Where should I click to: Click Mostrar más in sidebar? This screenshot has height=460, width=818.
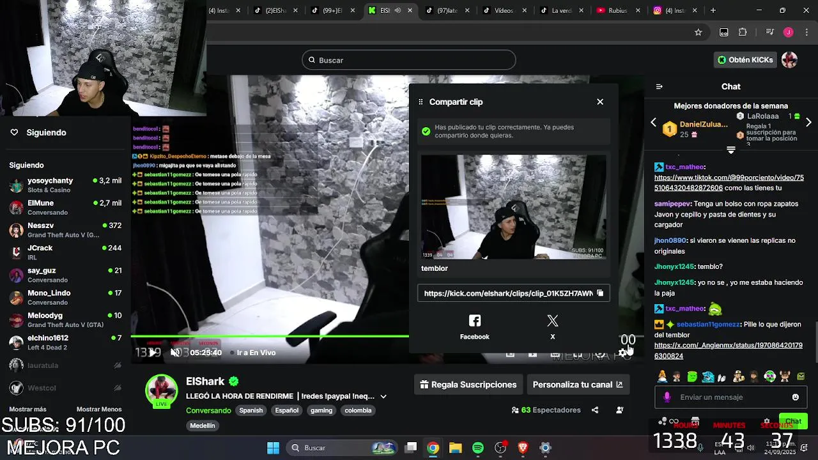(27, 409)
